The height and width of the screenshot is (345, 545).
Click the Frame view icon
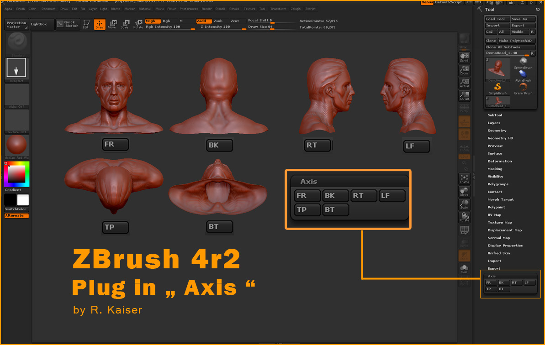[x=464, y=179]
